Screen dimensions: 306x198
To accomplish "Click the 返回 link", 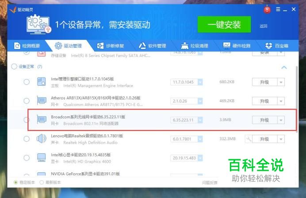I will coord(263,26).
